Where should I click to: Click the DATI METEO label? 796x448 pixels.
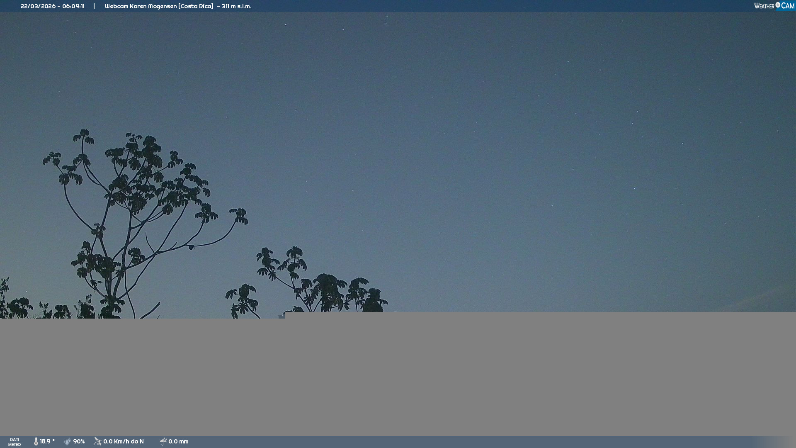coord(15,442)
